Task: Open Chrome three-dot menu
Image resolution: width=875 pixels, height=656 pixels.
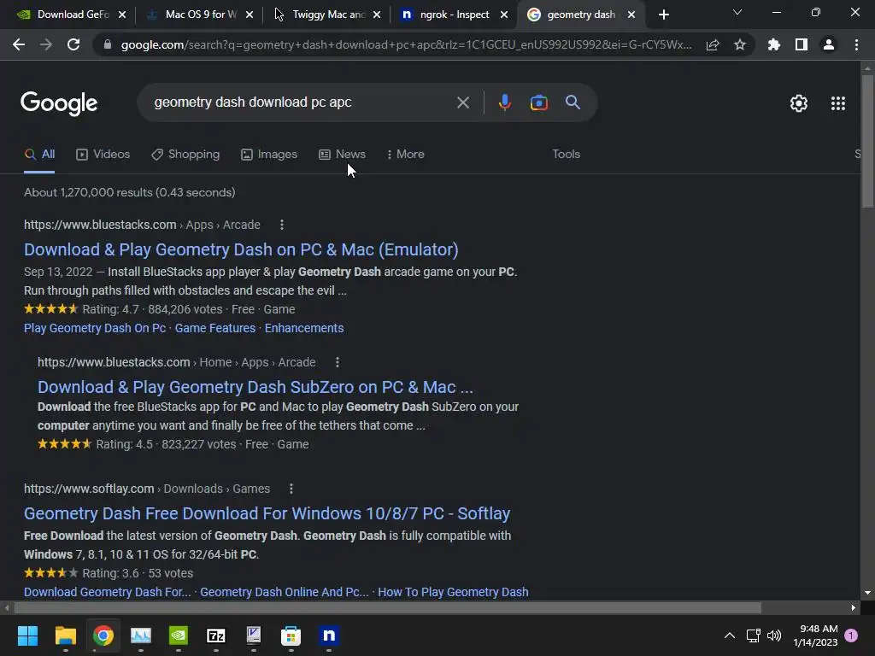Action: coord(856,44)
